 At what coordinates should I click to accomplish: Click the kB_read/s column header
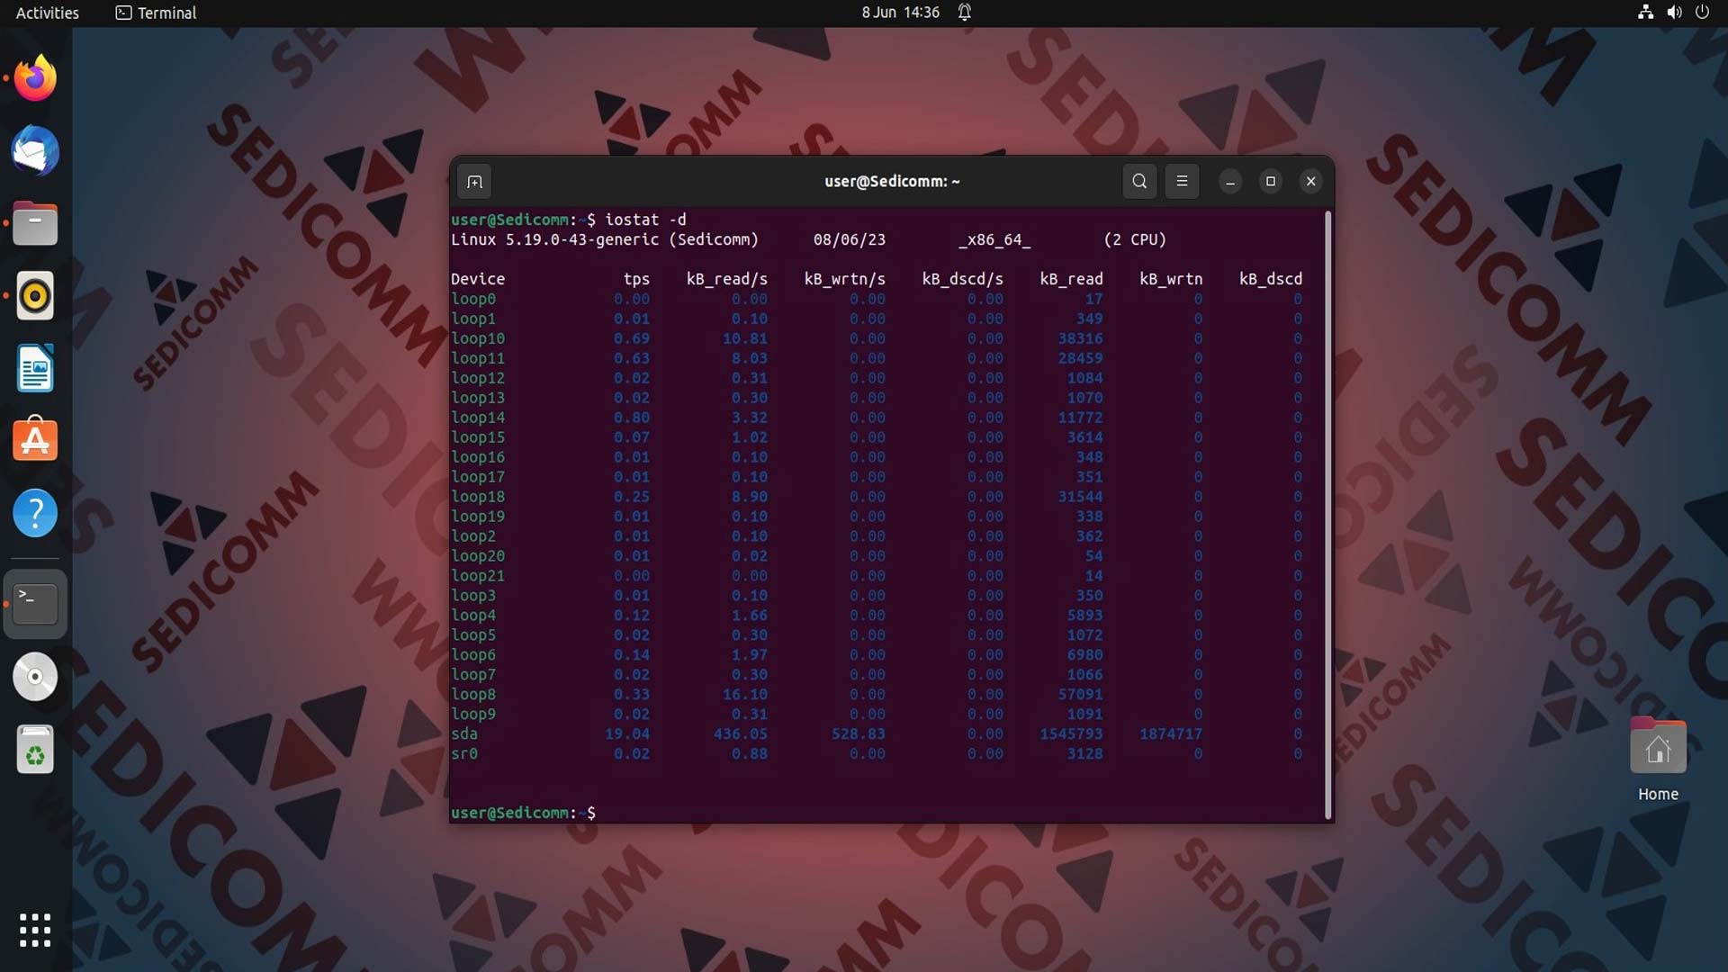(x=727, y=279)
